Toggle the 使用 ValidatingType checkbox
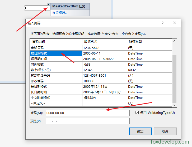192x147 pixels. tap(137, 113)
